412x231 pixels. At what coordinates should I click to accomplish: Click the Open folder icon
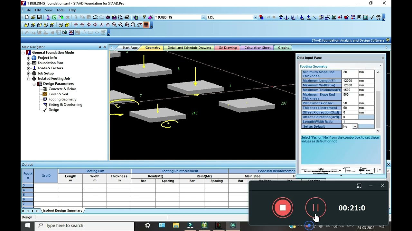33,17
